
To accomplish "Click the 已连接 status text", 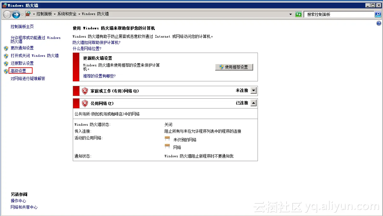I will pos(242,103).
